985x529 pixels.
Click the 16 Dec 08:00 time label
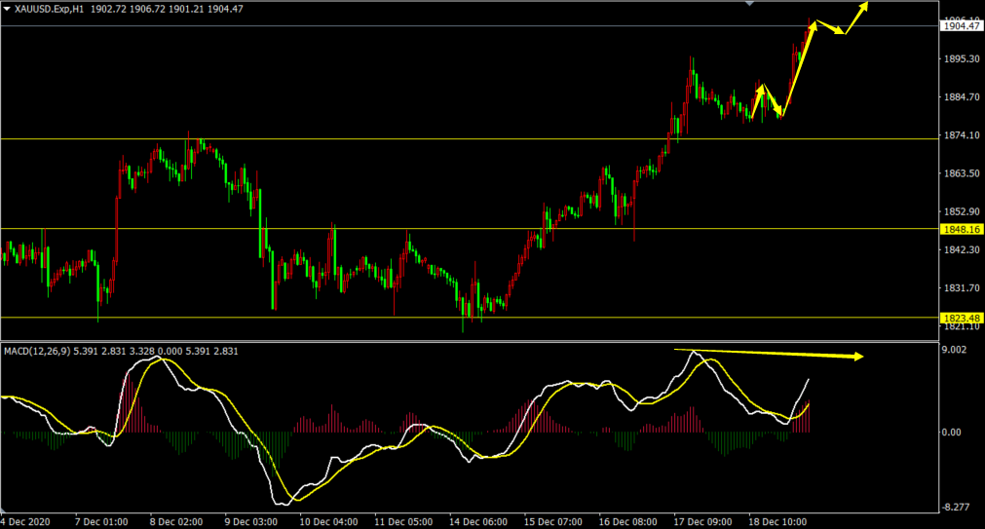coord(627,521)
